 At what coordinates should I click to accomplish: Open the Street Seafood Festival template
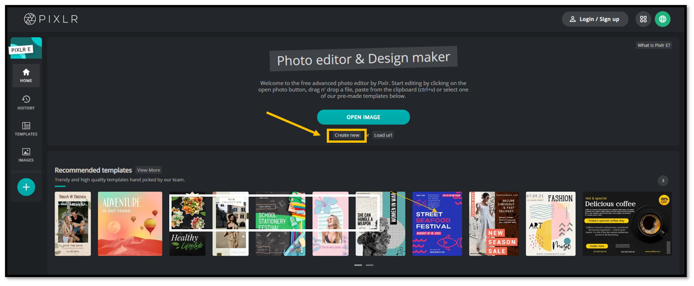coord(438,224)
